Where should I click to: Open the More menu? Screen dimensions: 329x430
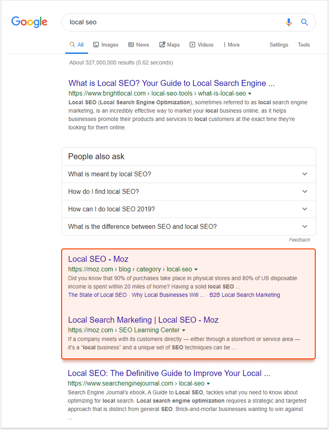point(231,45)
